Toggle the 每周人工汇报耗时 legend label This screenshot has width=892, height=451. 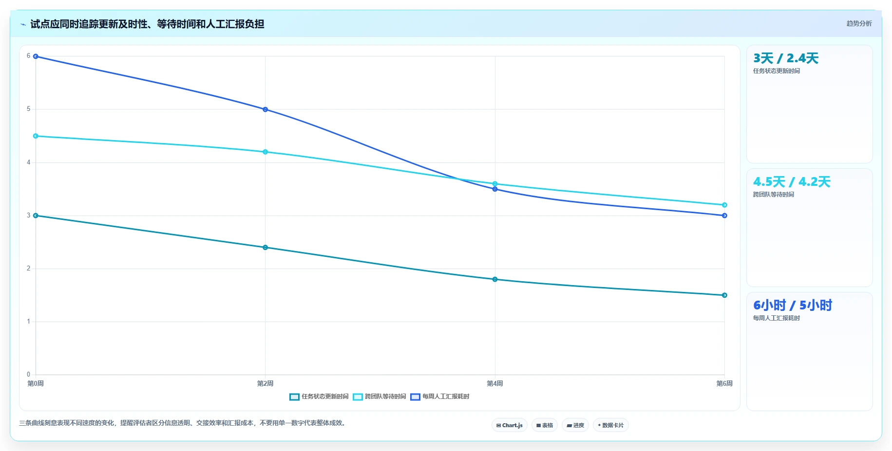[446, 397]
